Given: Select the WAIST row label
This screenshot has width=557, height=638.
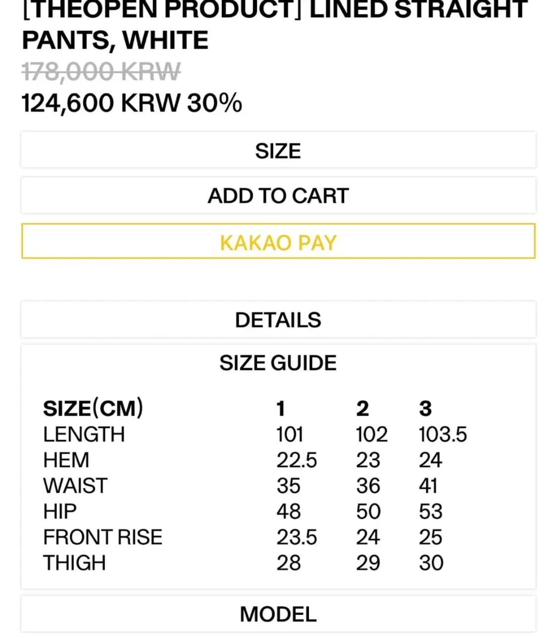Looking at the screenshot, I should 75,486.
